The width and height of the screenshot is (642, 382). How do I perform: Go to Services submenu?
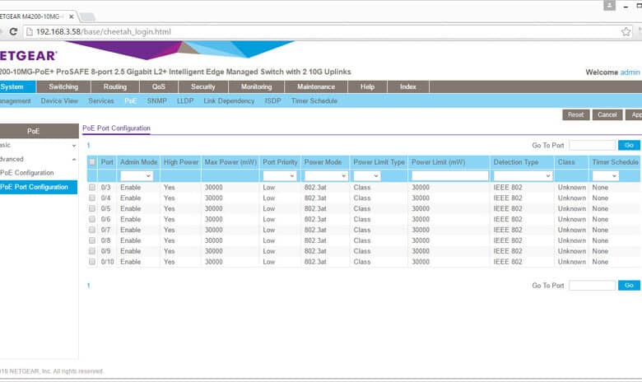[x=101, y=100]
